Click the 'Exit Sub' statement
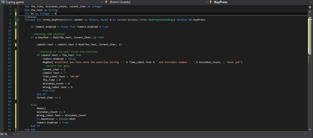Image resolution: width=313 pixels, height=138 pixels. (49, 91)
